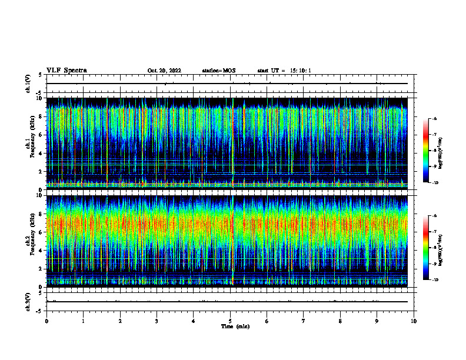Click the "2" kHz tick on ch.1 frequency axis

pos(41,171)
